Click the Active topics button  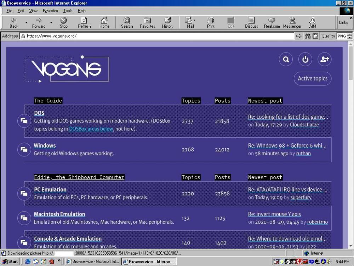[312, 78]
